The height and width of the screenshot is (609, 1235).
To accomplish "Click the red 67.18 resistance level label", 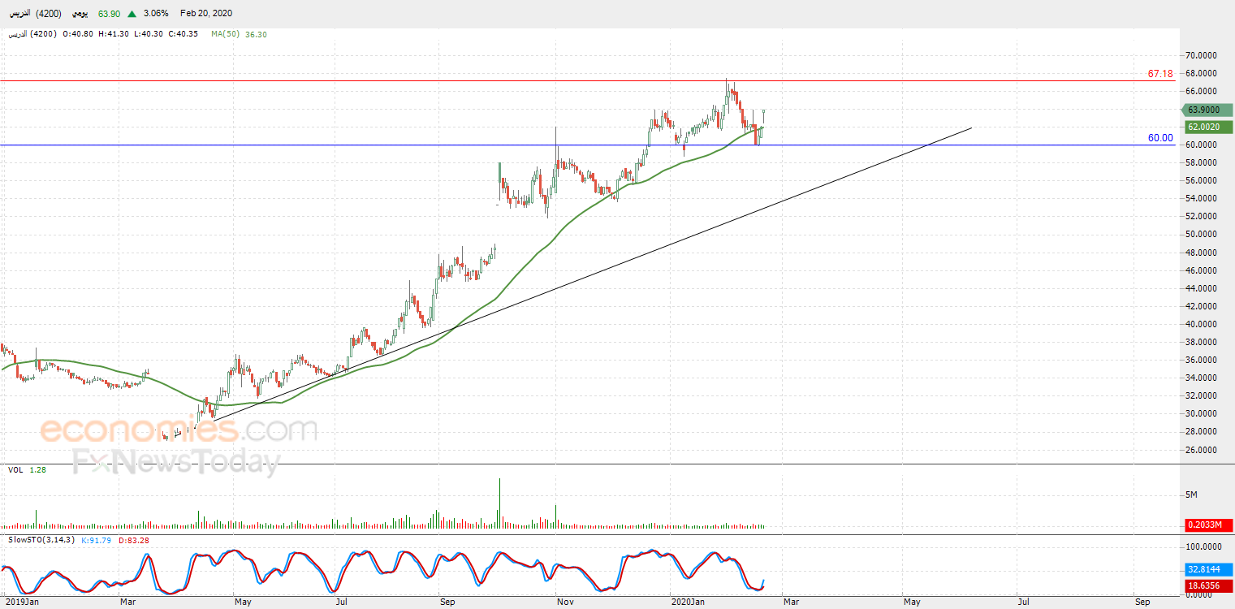I will point(1160,74).
